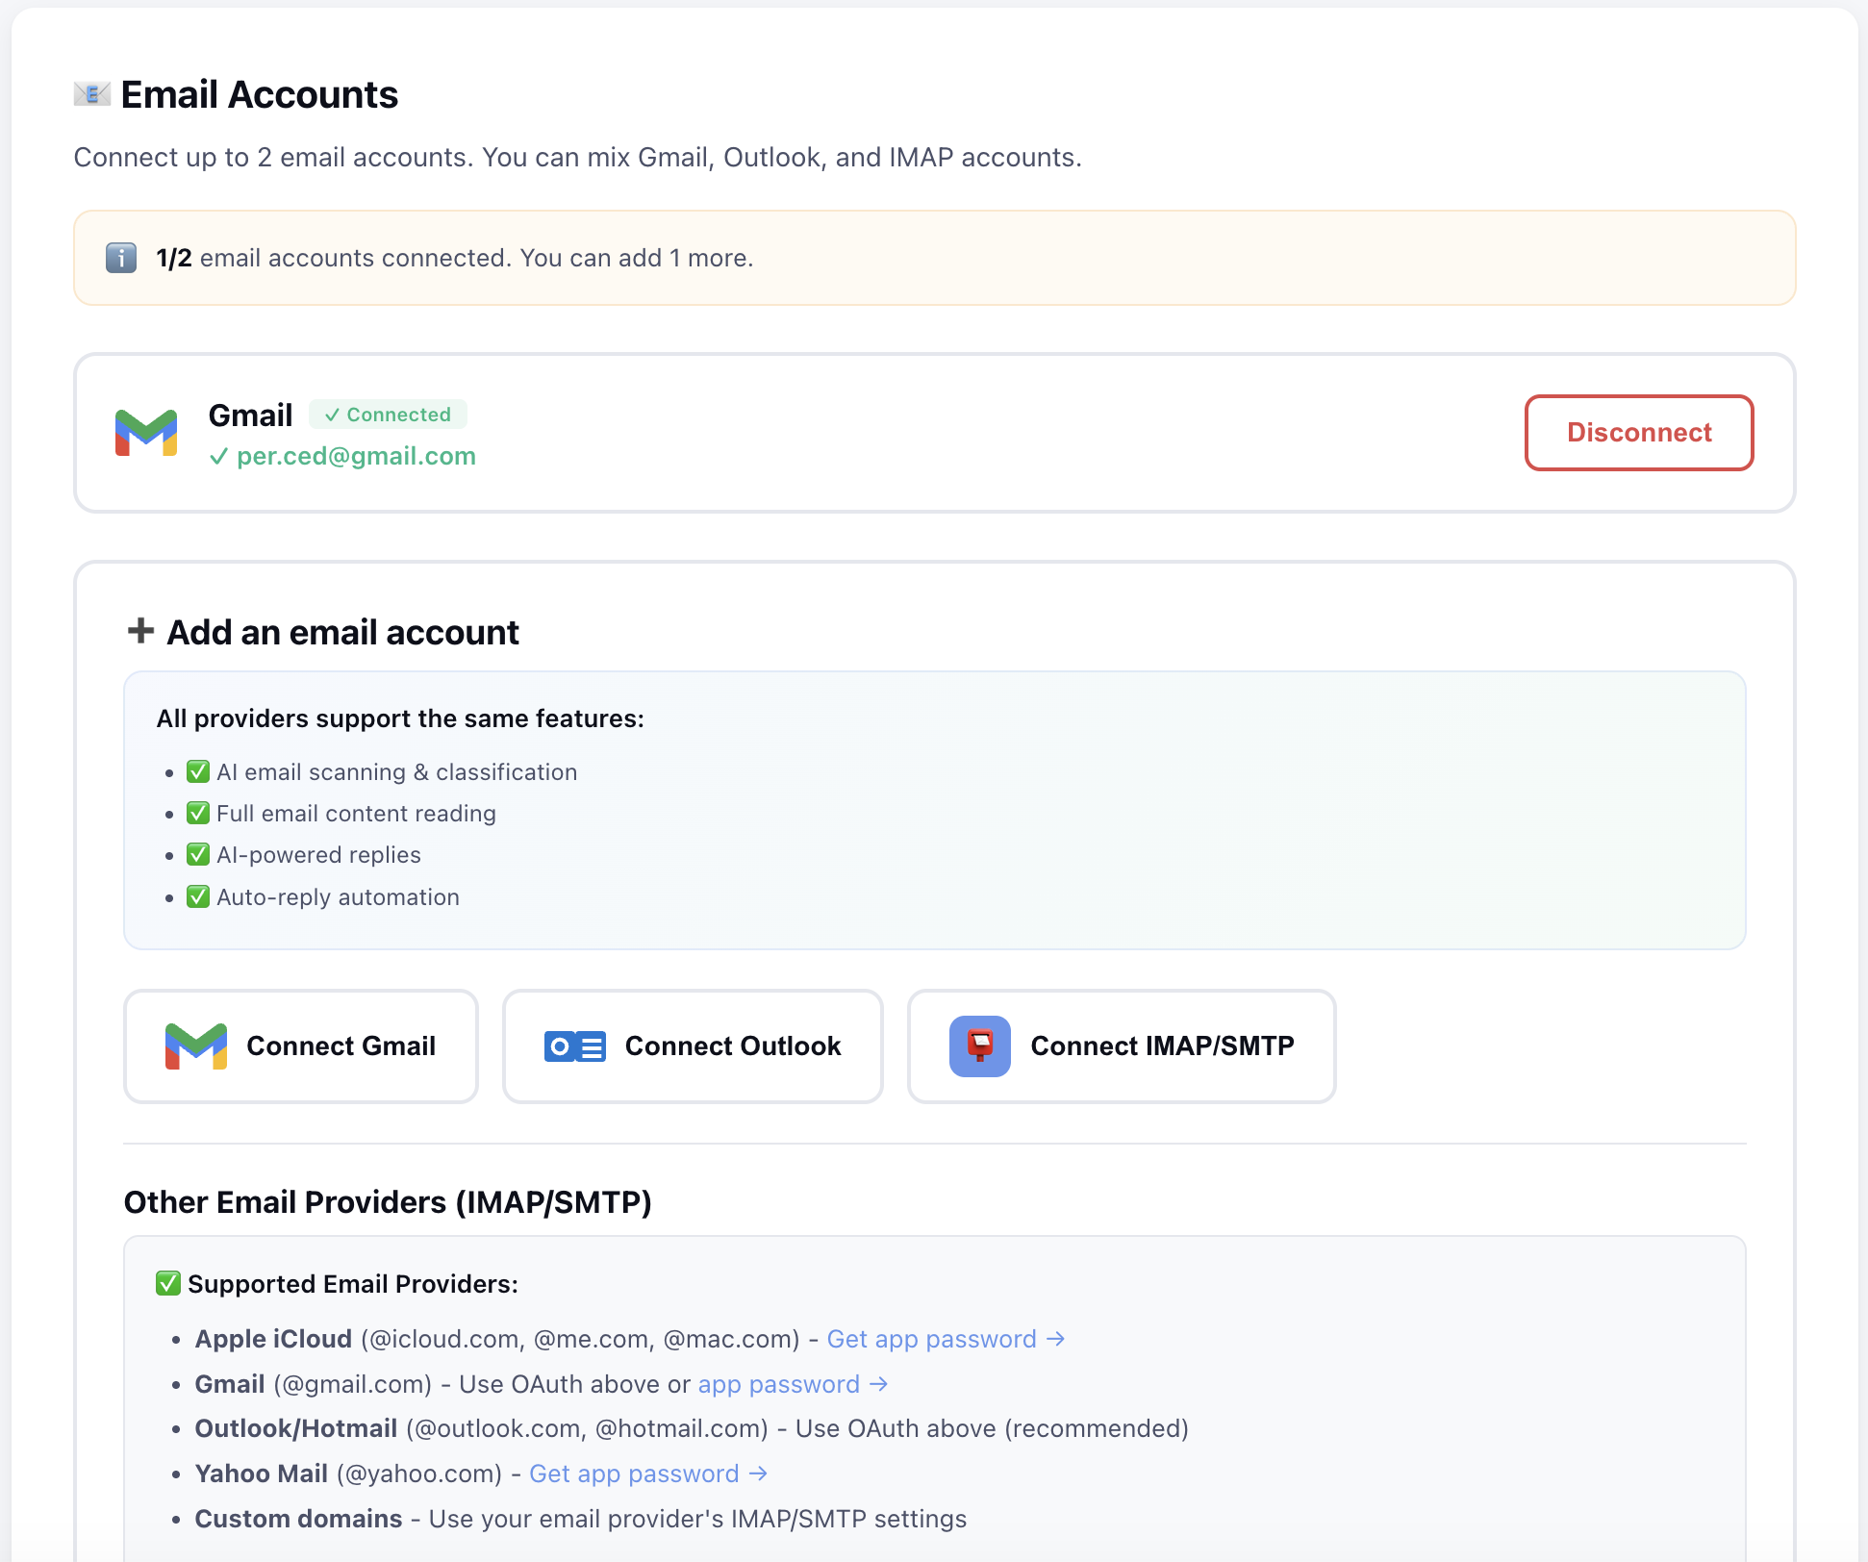Image resolution: width=1868 pixels, height=1562 pixels.
Task: Click the Connect Outlook button
Action: coord(693,1046)
